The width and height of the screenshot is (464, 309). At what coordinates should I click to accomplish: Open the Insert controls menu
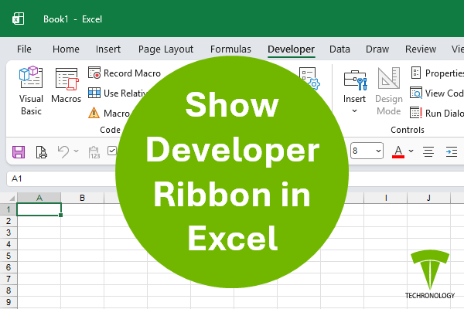coord(354,92)
